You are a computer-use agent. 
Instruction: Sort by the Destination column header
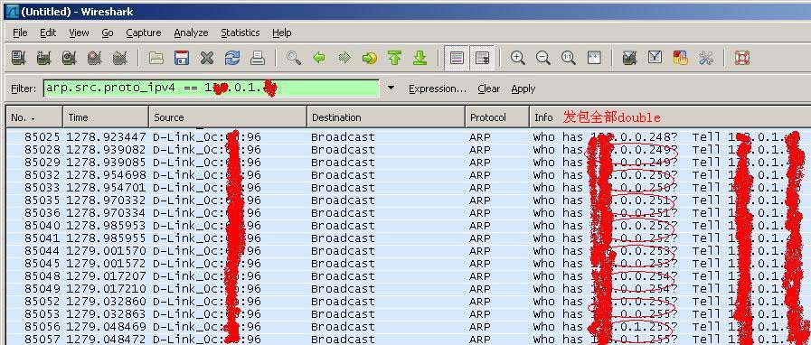[x=386, y=117]
